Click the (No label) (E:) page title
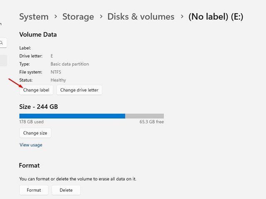 coord(216,17)
